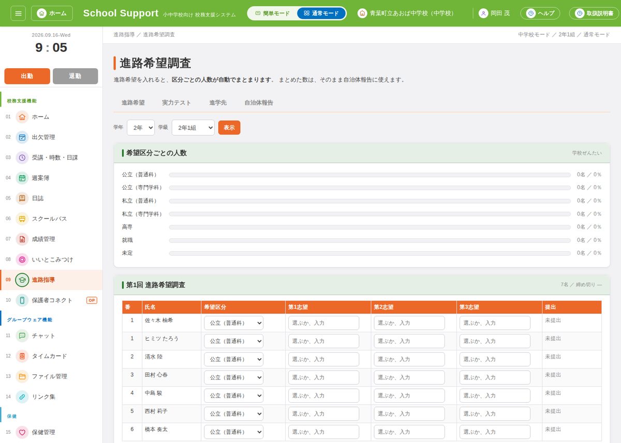This screenshot has width=621, height=443.
Task: Open いいとこみつけ target icon
Action: point(22,259)
